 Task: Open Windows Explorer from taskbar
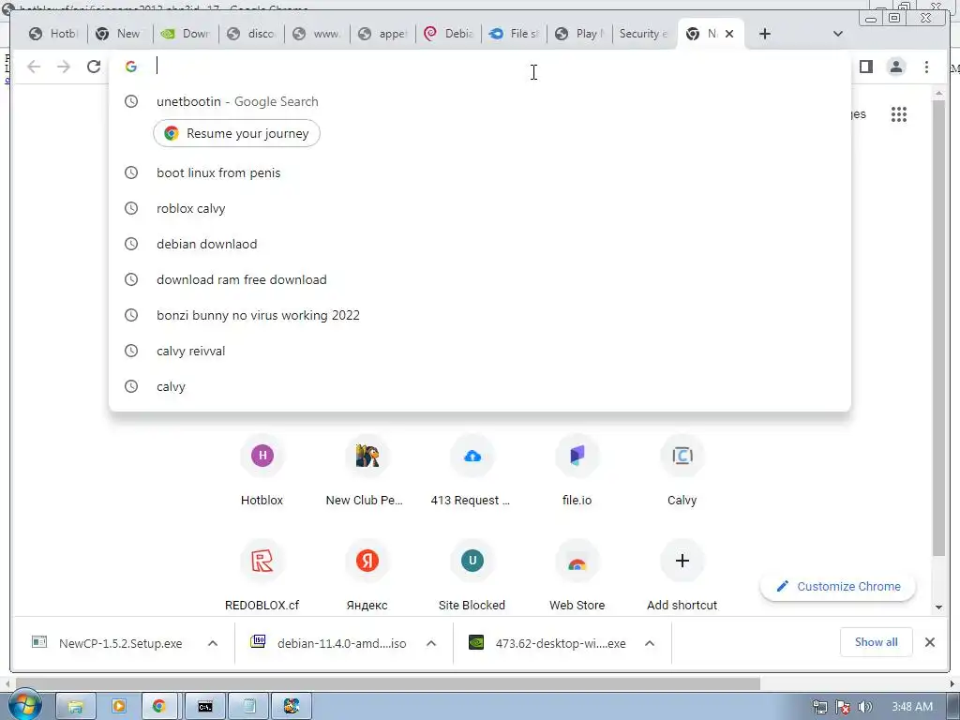[75, 707]
